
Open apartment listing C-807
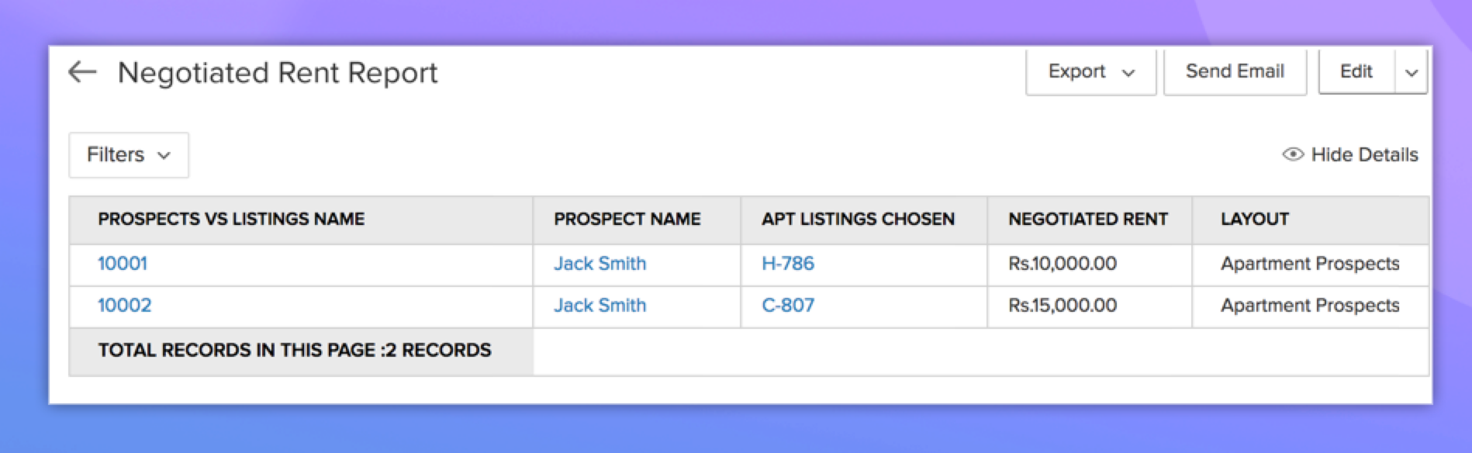click(788, 306)
